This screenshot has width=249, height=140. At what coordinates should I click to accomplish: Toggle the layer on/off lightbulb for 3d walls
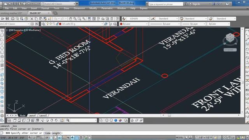[x=47, y=24]
